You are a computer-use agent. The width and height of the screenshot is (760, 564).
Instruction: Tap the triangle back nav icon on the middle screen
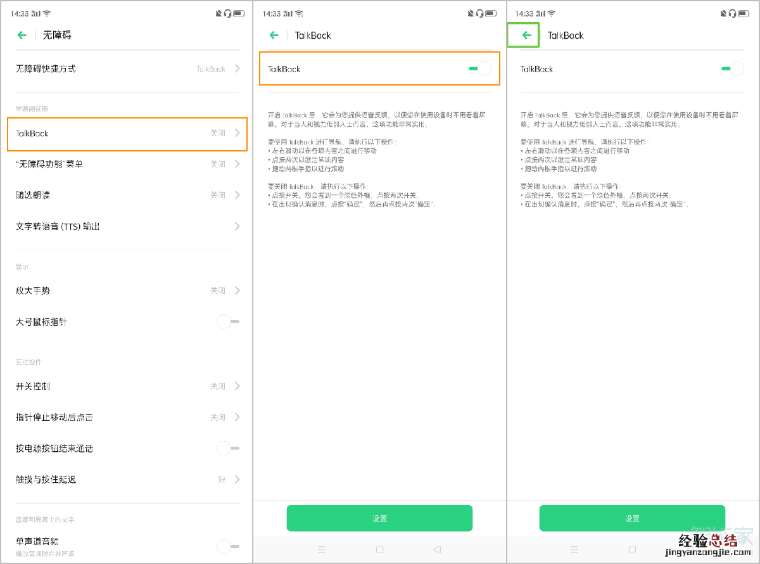tap(437, 549)
